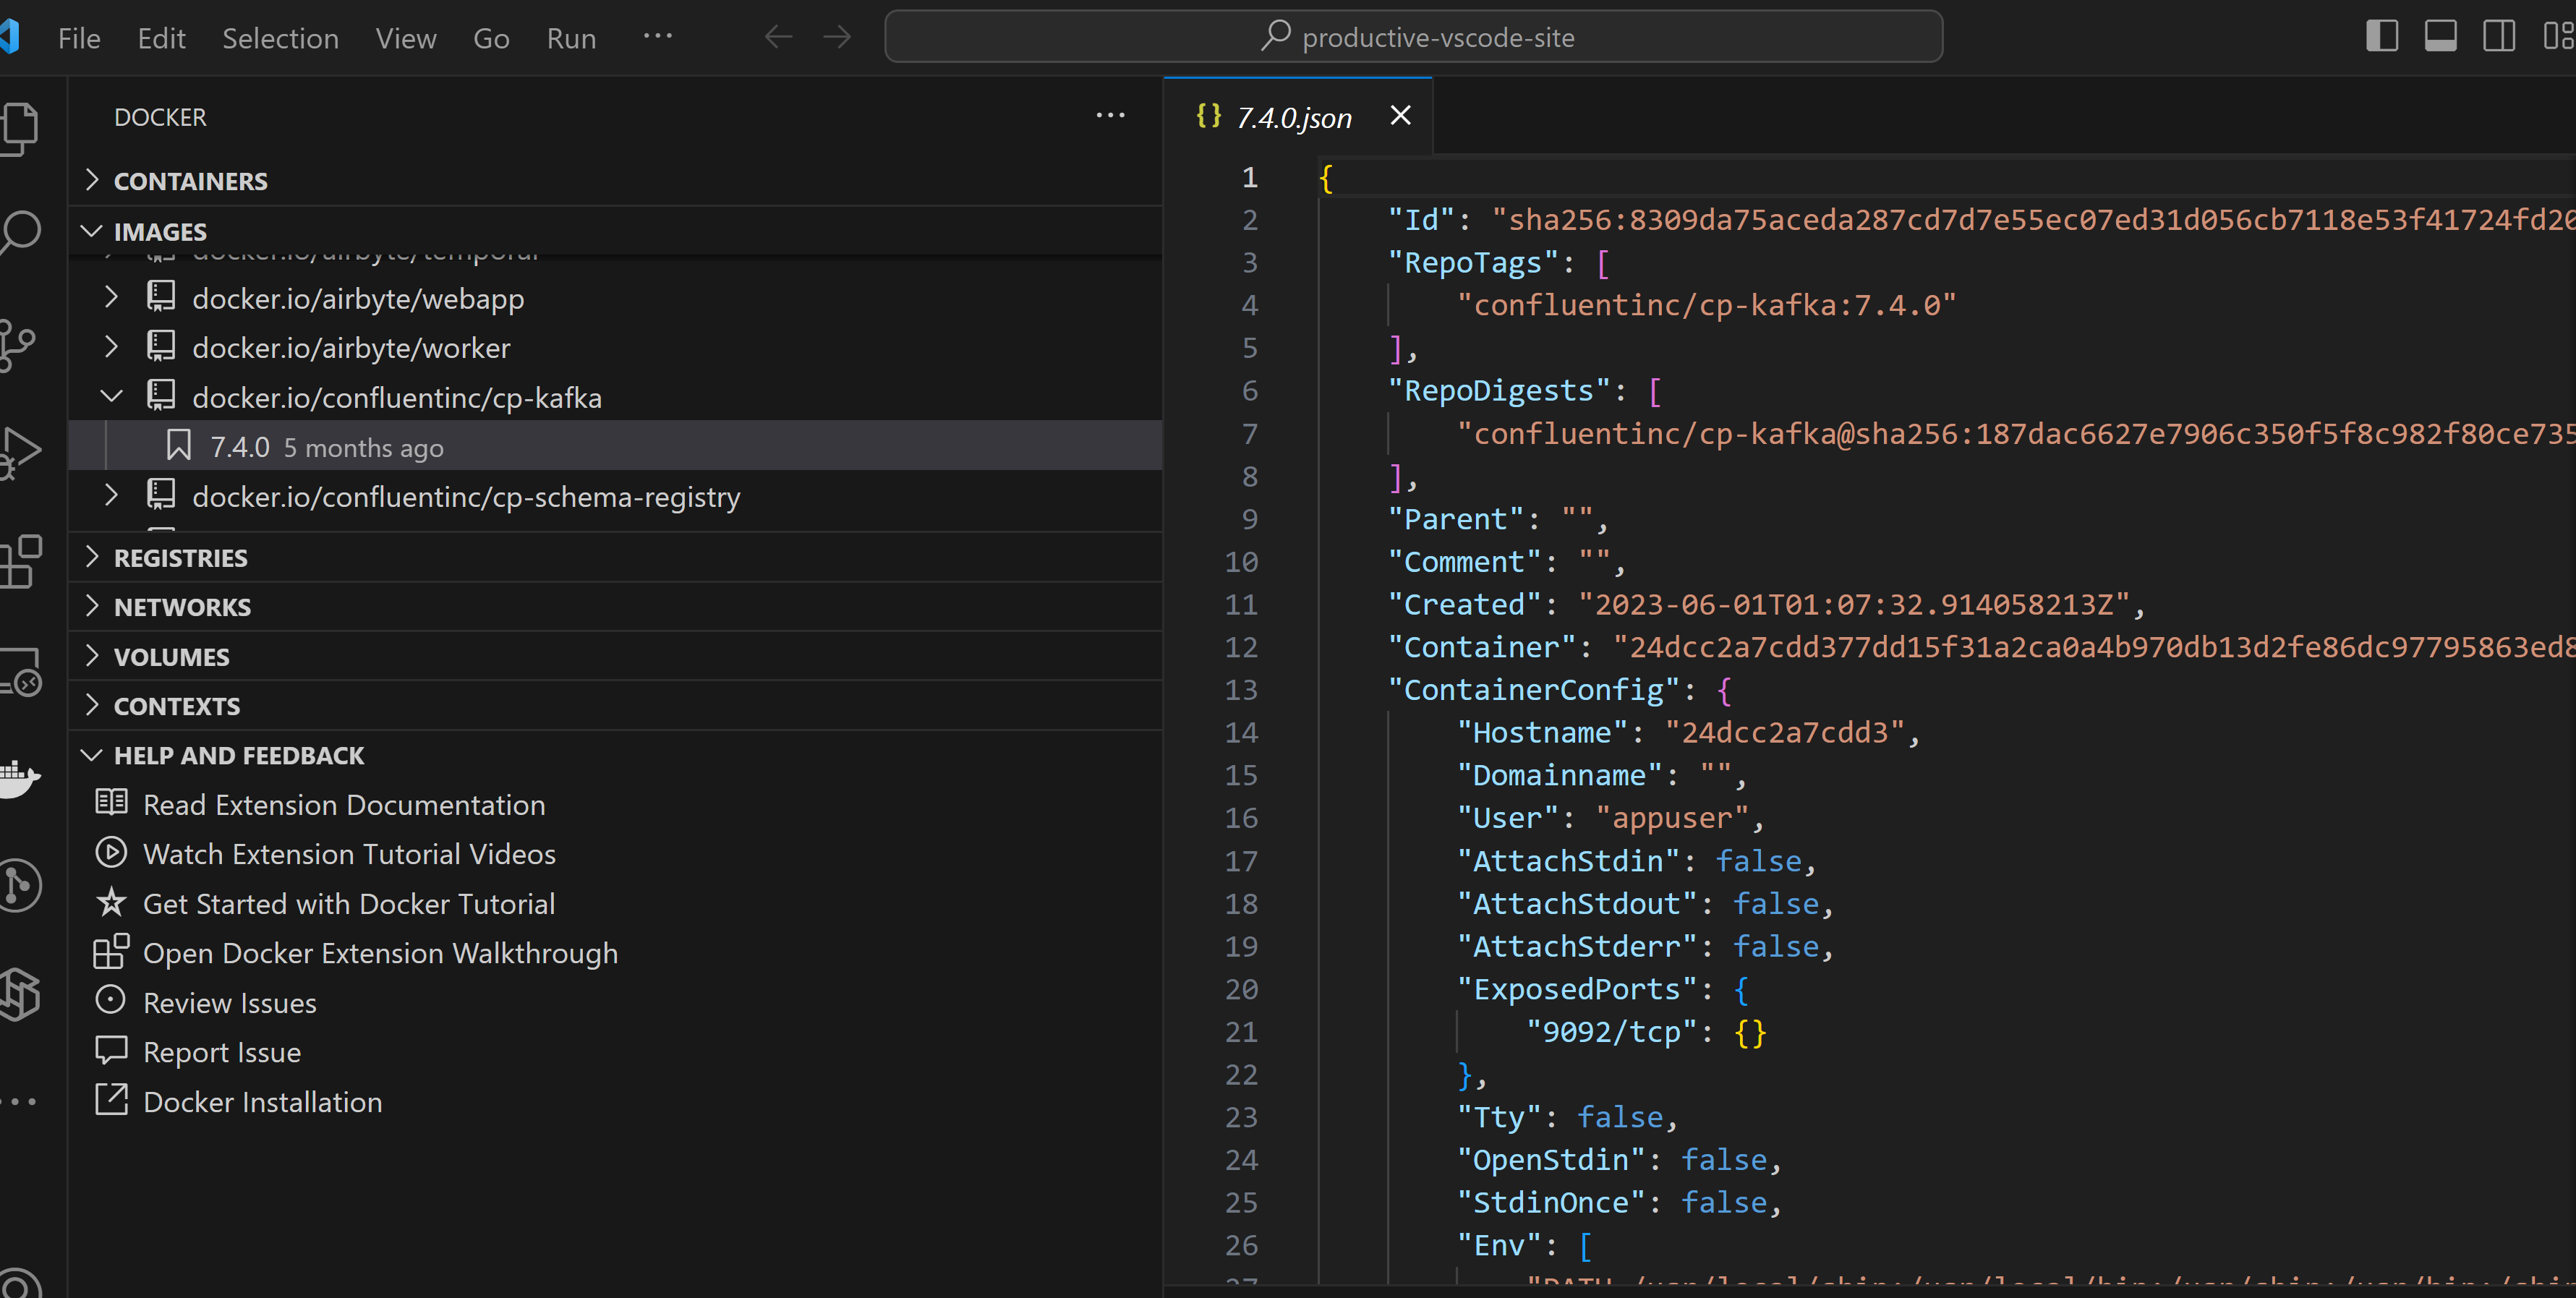
Task: Expand the NETWORKS section
Action: 92,606
